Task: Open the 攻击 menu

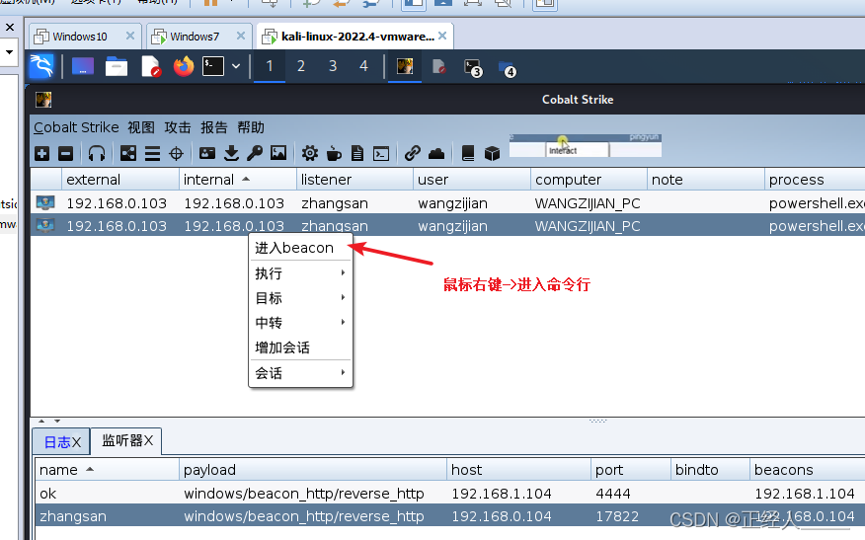Action: coord(178,127)
